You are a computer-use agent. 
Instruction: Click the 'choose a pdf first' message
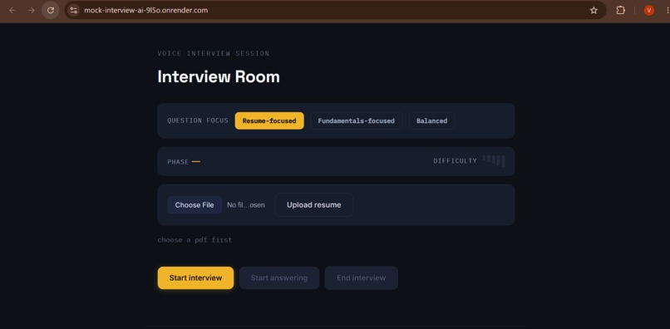(x=195, y=240)
